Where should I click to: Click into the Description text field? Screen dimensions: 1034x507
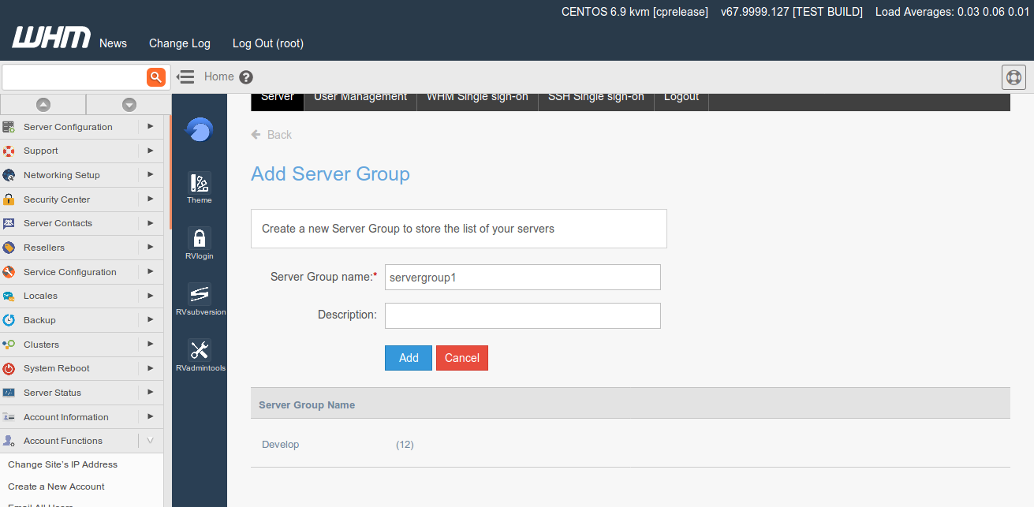tap(522, 315)
